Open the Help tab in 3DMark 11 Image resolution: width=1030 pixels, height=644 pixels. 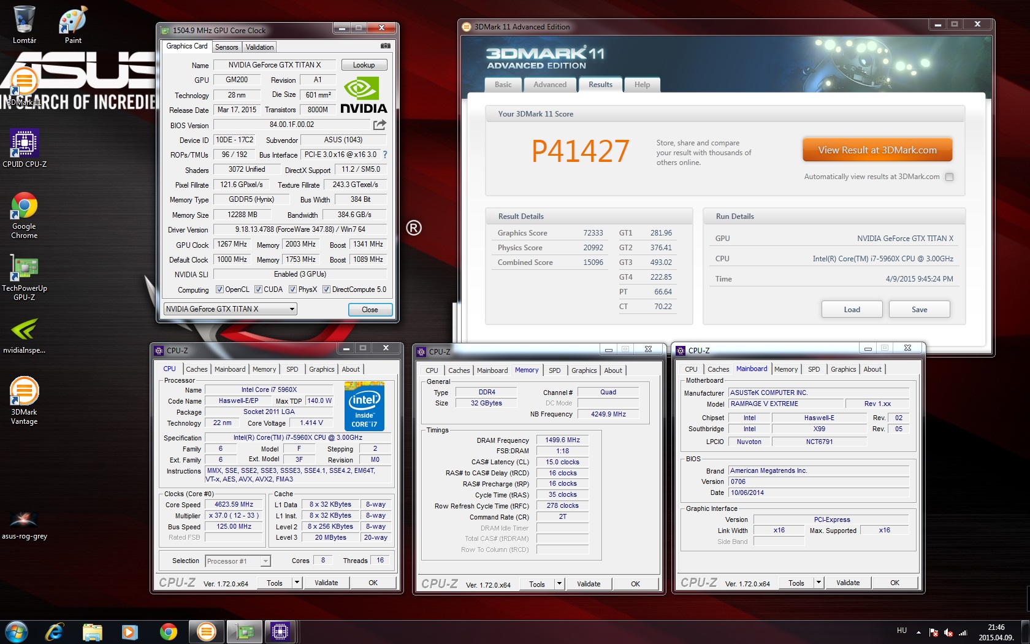point(642,85)
